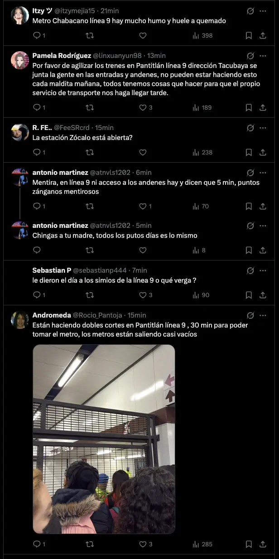Bookmark antonio martinez's tweet about línea 9
The height and width of the screenshot is (559, 279).
tap(248, 206)
